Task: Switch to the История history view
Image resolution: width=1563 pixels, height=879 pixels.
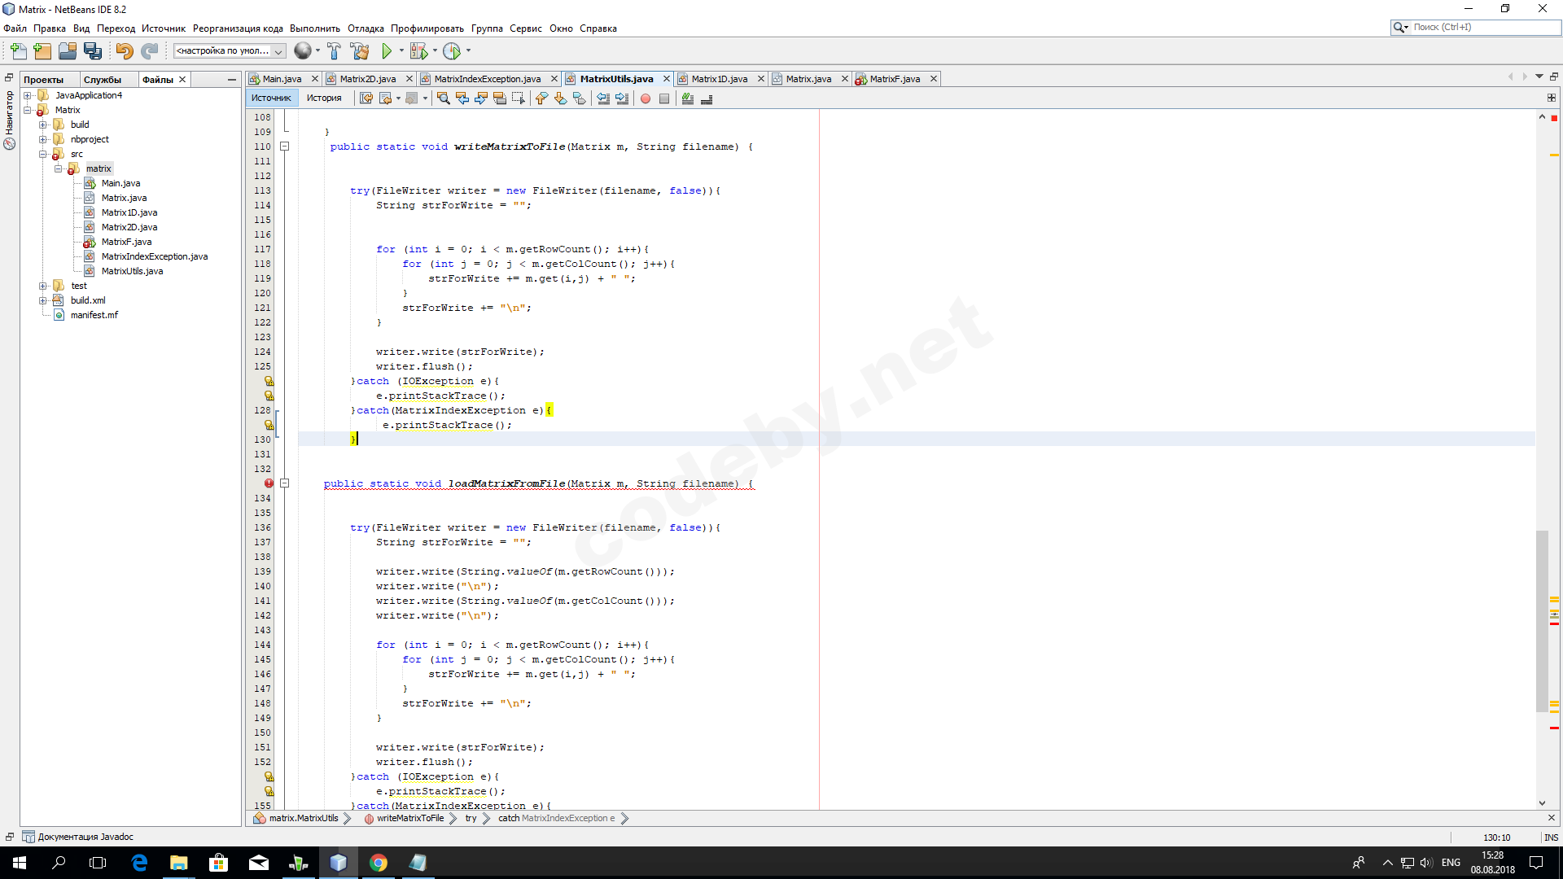Action: pos(324,98)
